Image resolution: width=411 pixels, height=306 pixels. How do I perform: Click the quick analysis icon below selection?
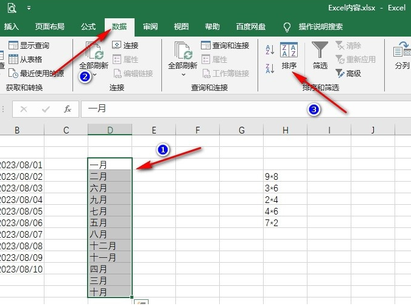point(141,302)
